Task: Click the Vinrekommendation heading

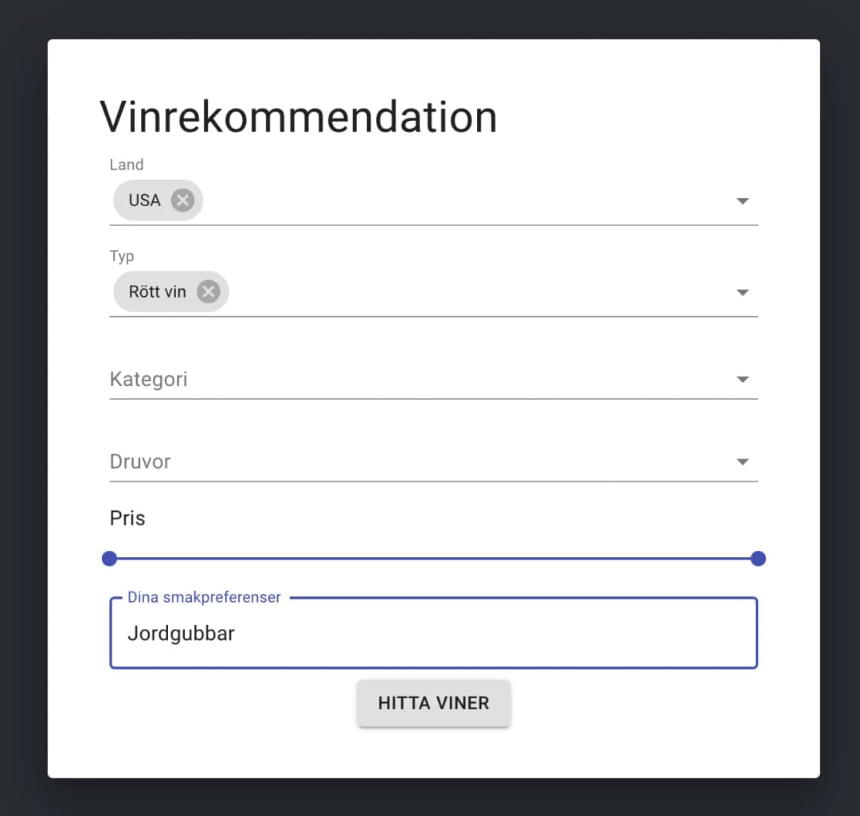Action: (x=299, y=117)
